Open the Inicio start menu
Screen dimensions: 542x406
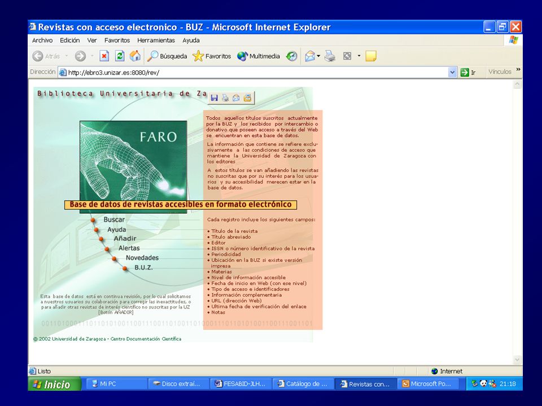pos(54,384)
